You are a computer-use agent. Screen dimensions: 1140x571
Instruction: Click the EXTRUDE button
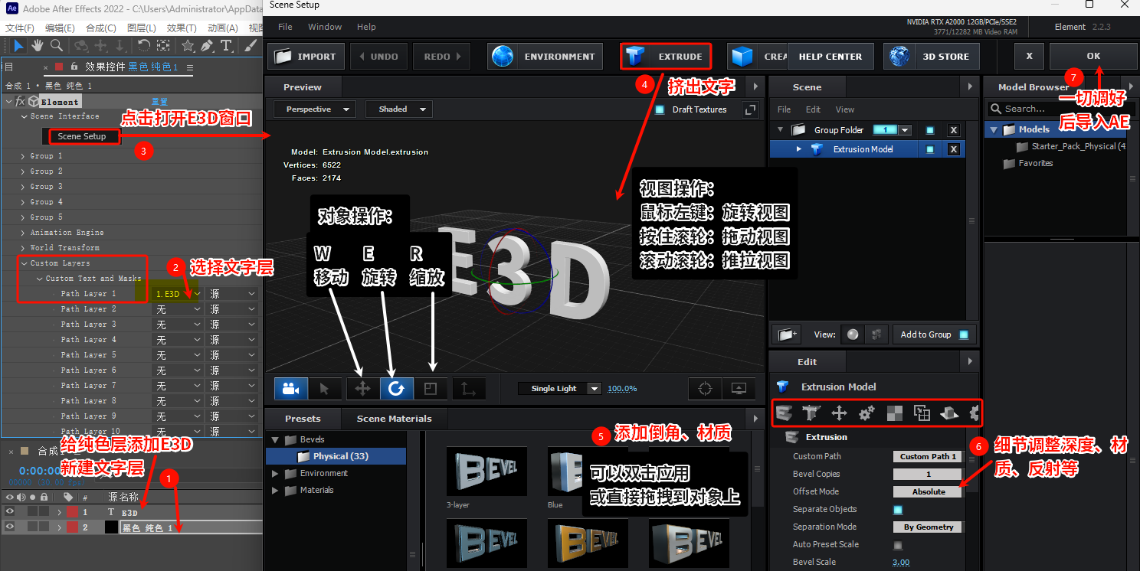pyautogui.click(x=666, y=57)
